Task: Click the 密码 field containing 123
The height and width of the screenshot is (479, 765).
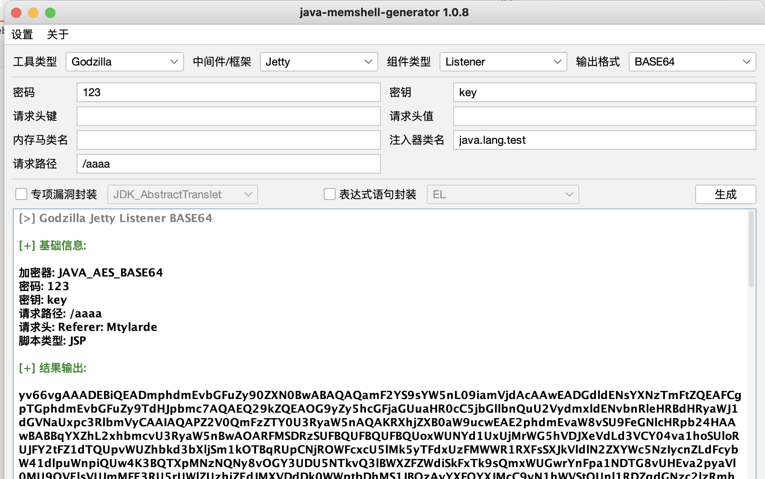Action: pyautogui.click(x=228, y=93)
